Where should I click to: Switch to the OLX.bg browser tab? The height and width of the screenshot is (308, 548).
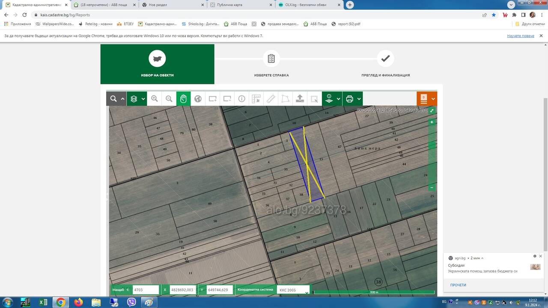[x=310, y=5]
